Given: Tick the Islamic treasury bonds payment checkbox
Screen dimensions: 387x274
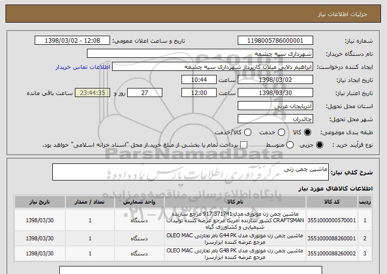Looking at the screenshot, I should point(244,145).
